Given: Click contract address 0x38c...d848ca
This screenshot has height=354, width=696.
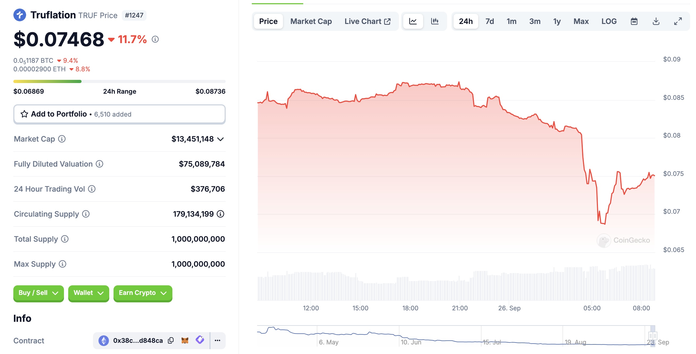Looking at the screenshot, I should pos(138,341).
